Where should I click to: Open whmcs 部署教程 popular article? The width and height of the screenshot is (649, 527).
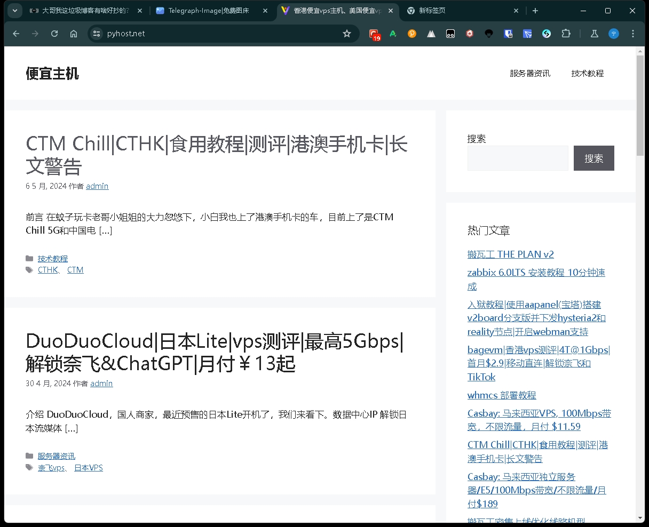(502, 395)
